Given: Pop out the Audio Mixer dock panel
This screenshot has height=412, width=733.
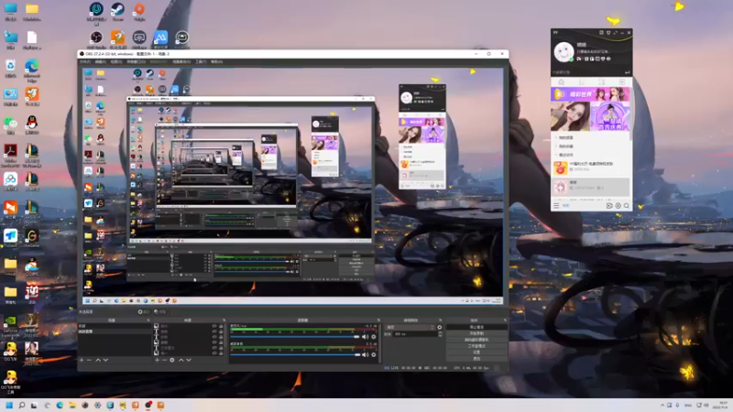Looking at the screenshot, I should pos(378,320).
